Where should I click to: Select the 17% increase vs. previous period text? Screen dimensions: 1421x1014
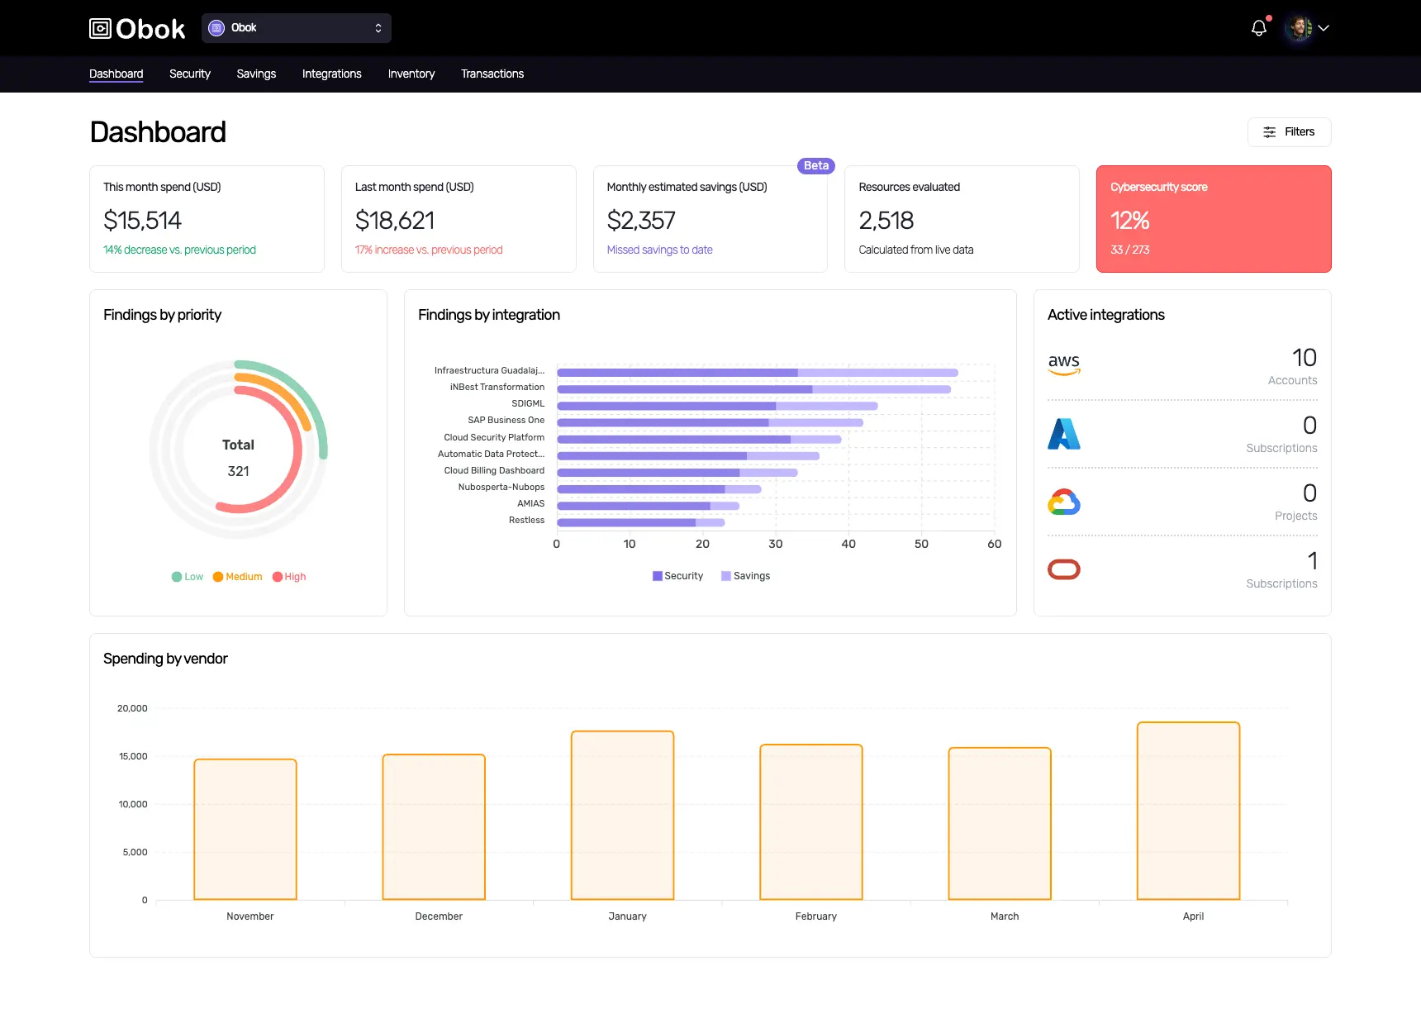point(429,250)
